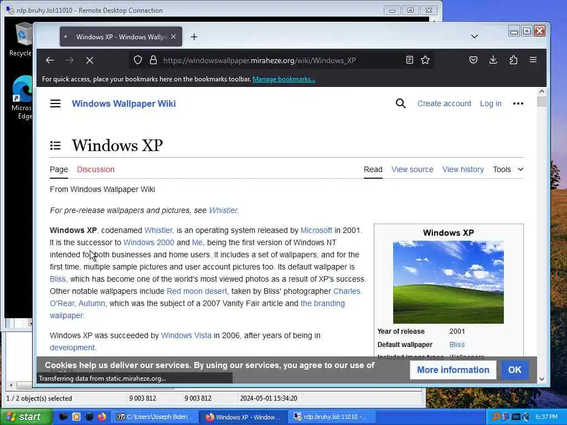Open the tracking protection shield icon
Viewport: 567px width, 425px height.
138,60
